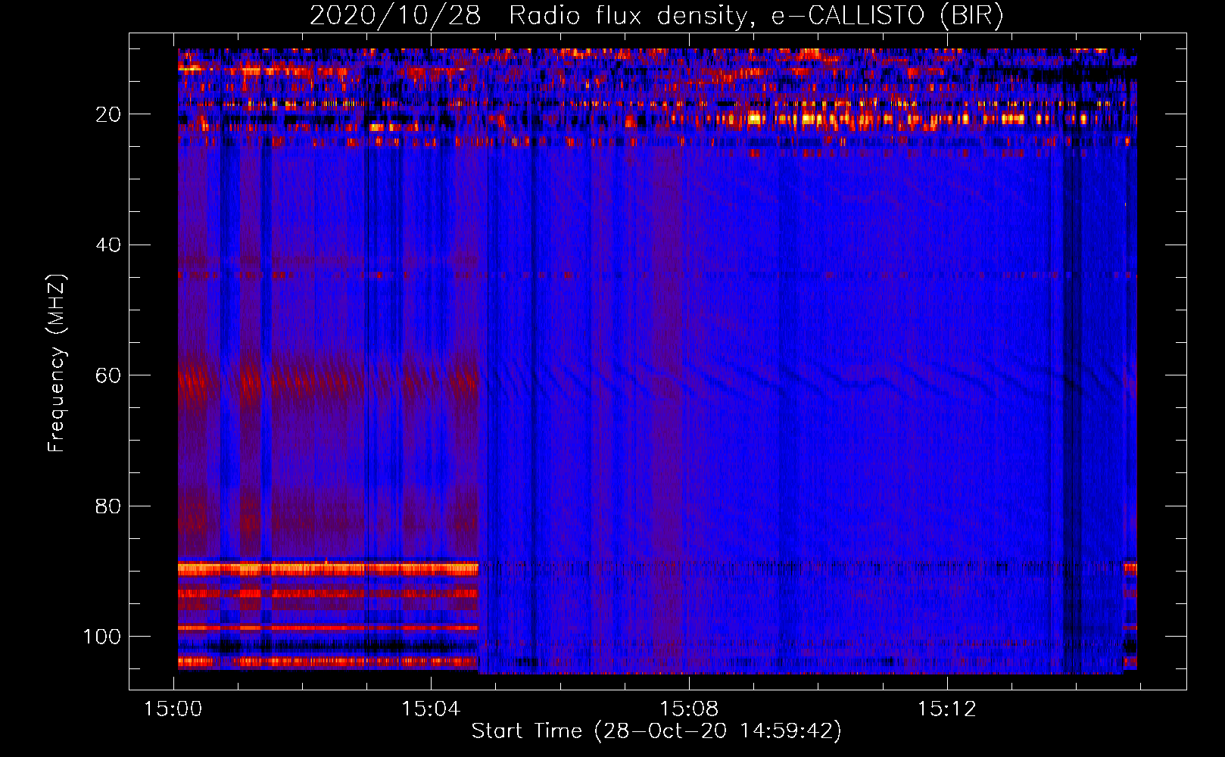The width and height of the screenshot is (1225, 757).
Task: Click the 40 frequency tick label
Action: 108,245
